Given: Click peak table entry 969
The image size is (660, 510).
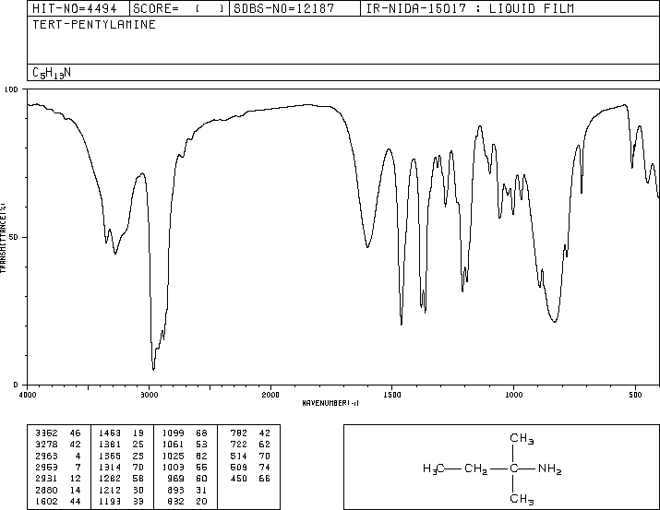Looking at the screenshot, I should (x=176, y=479).
